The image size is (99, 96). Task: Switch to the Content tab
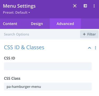tap(10, 24)
